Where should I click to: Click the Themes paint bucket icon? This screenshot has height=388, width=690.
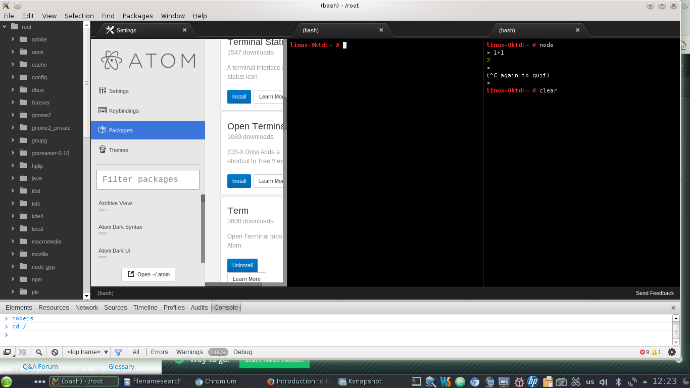103,150
